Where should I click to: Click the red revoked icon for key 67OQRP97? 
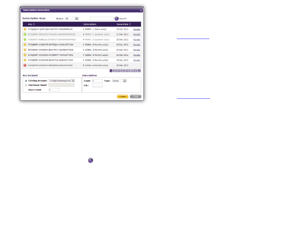point(25,65)
